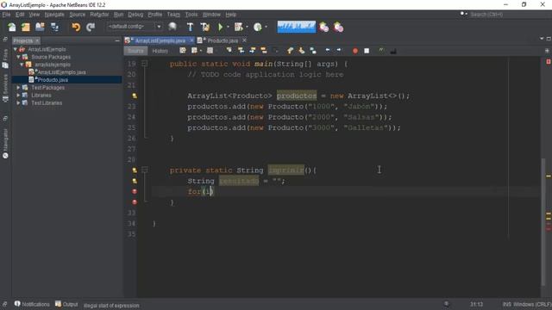This screenshot has width=552, height=310.
Task: Open dropdown arrow next to Profile button
Action: (266, 27)
